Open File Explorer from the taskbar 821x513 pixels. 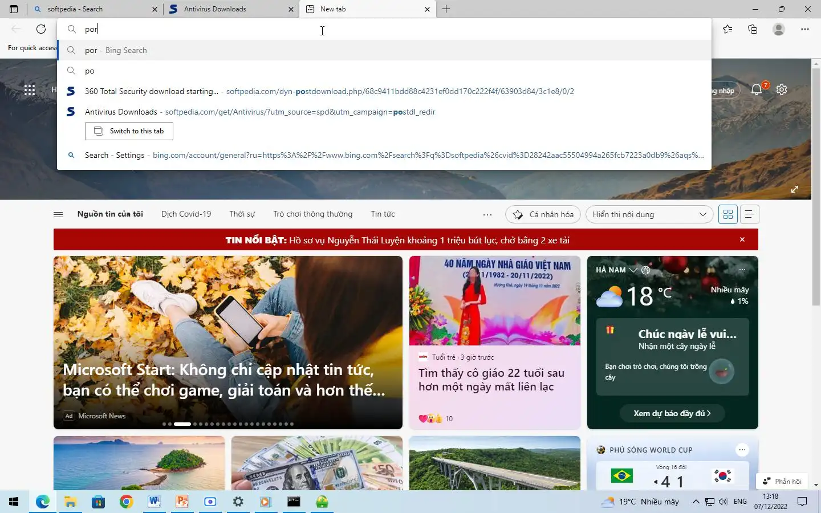[70, 502]
